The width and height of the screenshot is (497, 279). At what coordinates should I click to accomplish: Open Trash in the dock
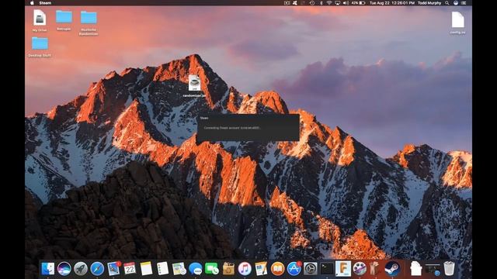449,268
